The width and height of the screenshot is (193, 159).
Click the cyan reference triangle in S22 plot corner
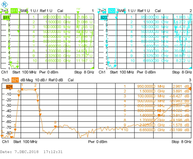coord(190,68)
